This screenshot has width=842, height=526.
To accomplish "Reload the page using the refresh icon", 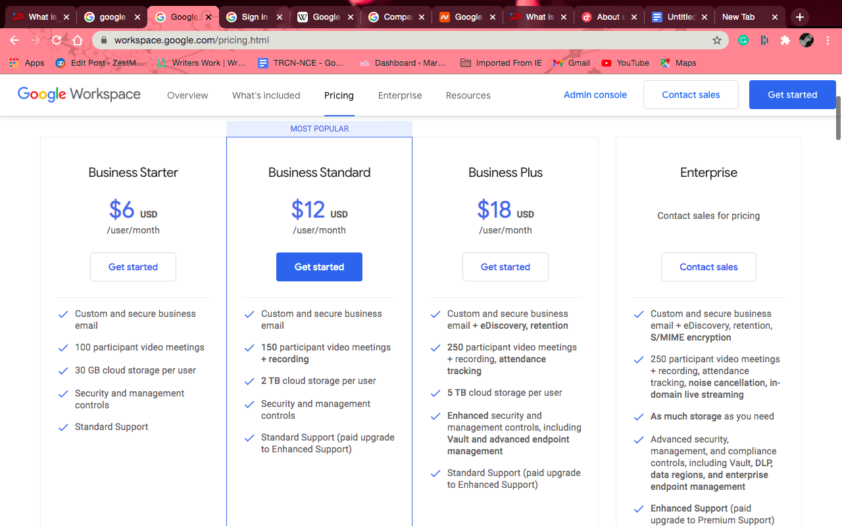I will [x=57, y=40].
